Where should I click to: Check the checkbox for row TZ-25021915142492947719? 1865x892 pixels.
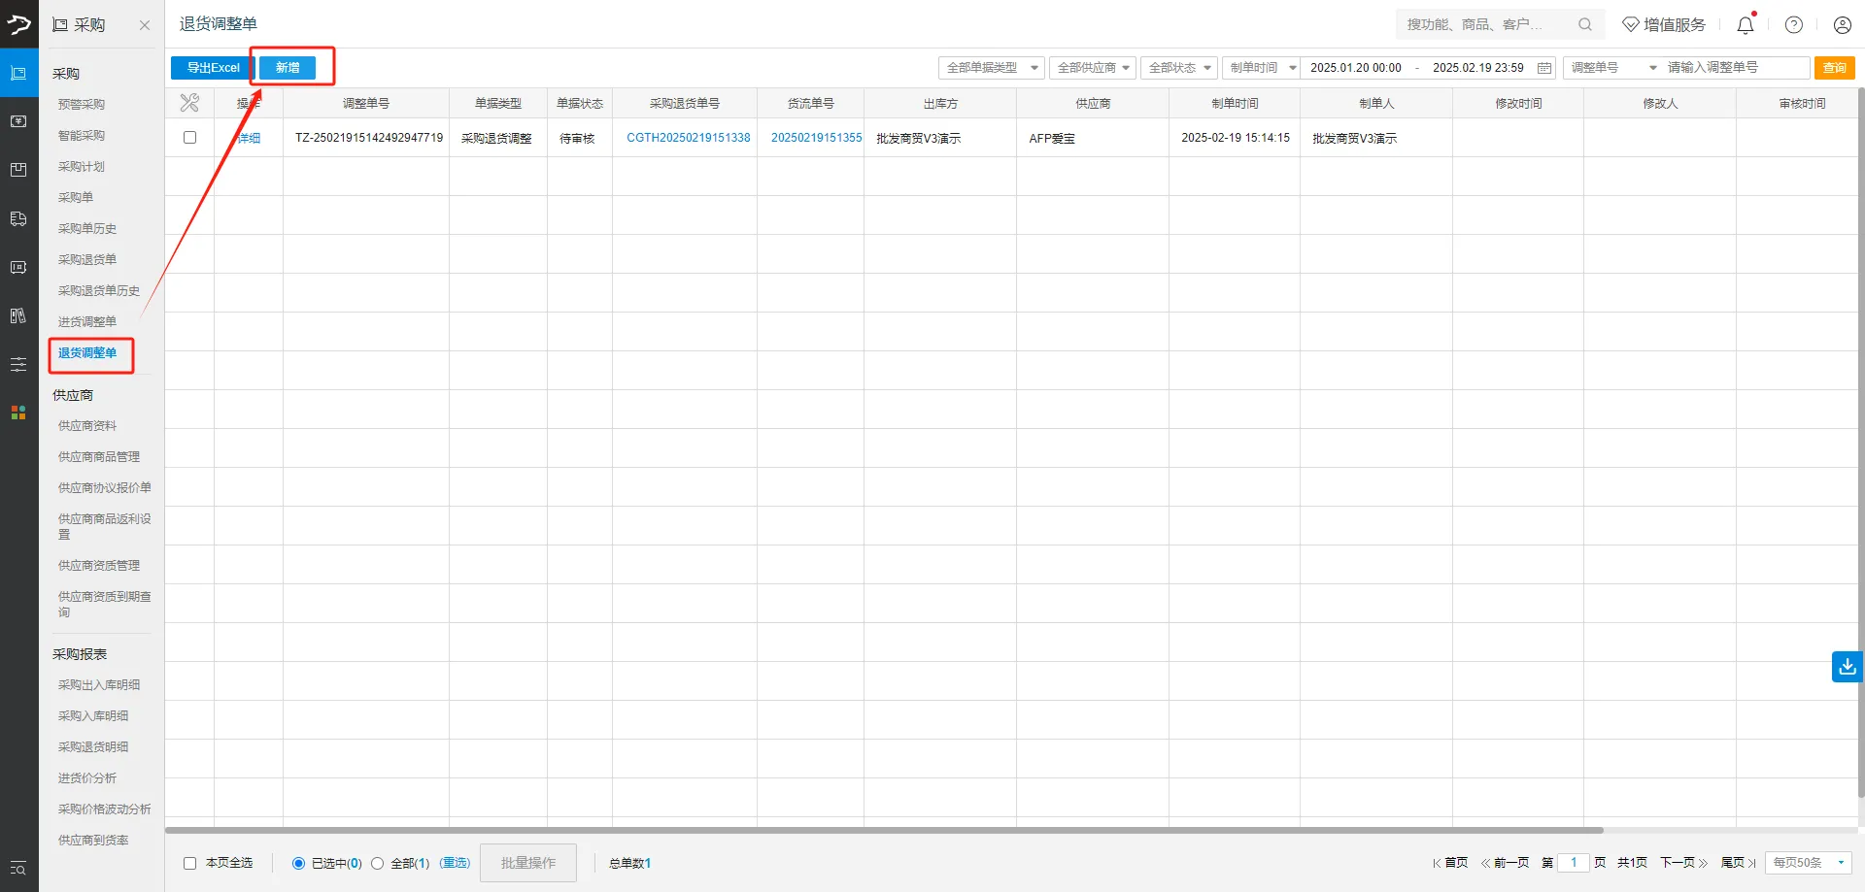pos(190,138)
